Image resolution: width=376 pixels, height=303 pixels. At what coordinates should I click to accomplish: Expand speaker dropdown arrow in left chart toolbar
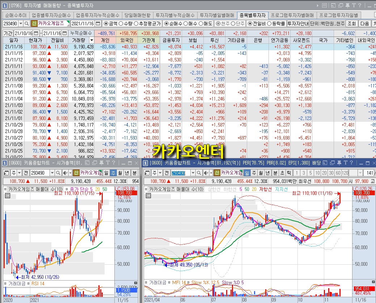(x=70, y=173)
